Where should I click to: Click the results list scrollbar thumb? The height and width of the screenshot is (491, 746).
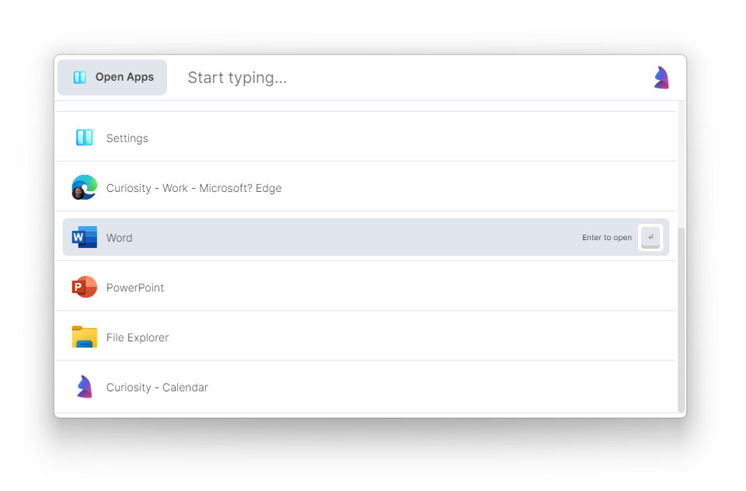pyautogui.click(x=682, y=319)
